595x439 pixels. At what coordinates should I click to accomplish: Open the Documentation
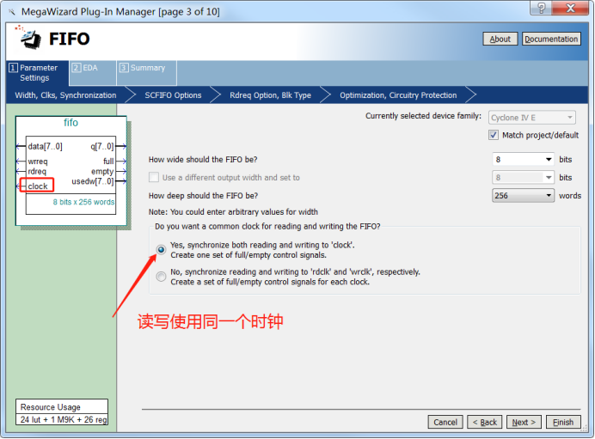(551, 39)
